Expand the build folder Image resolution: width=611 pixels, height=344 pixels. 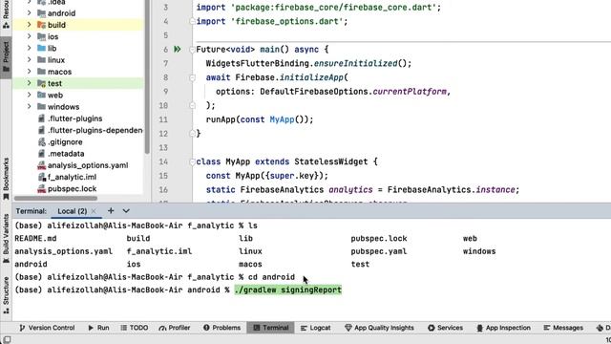(x=30, y=25)
